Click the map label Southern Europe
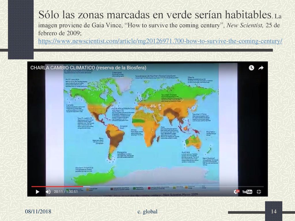This screenshot has width=295, height=221. click(x=169, y=95)
